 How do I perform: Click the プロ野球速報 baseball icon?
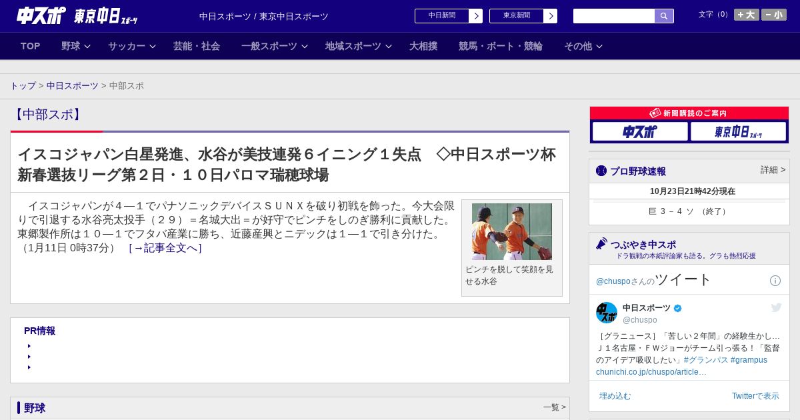pyautogui.click(x=601, y=171)
